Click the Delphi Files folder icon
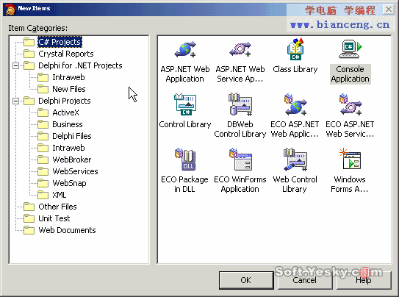Viewport: 399px width, 297px height. pos(43,136)
